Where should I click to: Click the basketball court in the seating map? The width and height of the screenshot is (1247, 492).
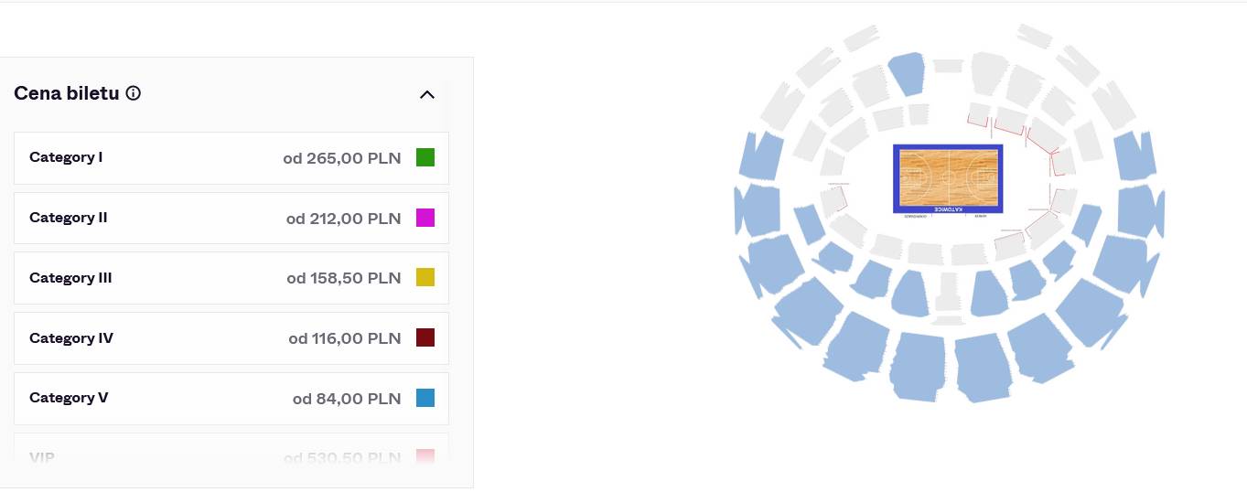point(948,177)
